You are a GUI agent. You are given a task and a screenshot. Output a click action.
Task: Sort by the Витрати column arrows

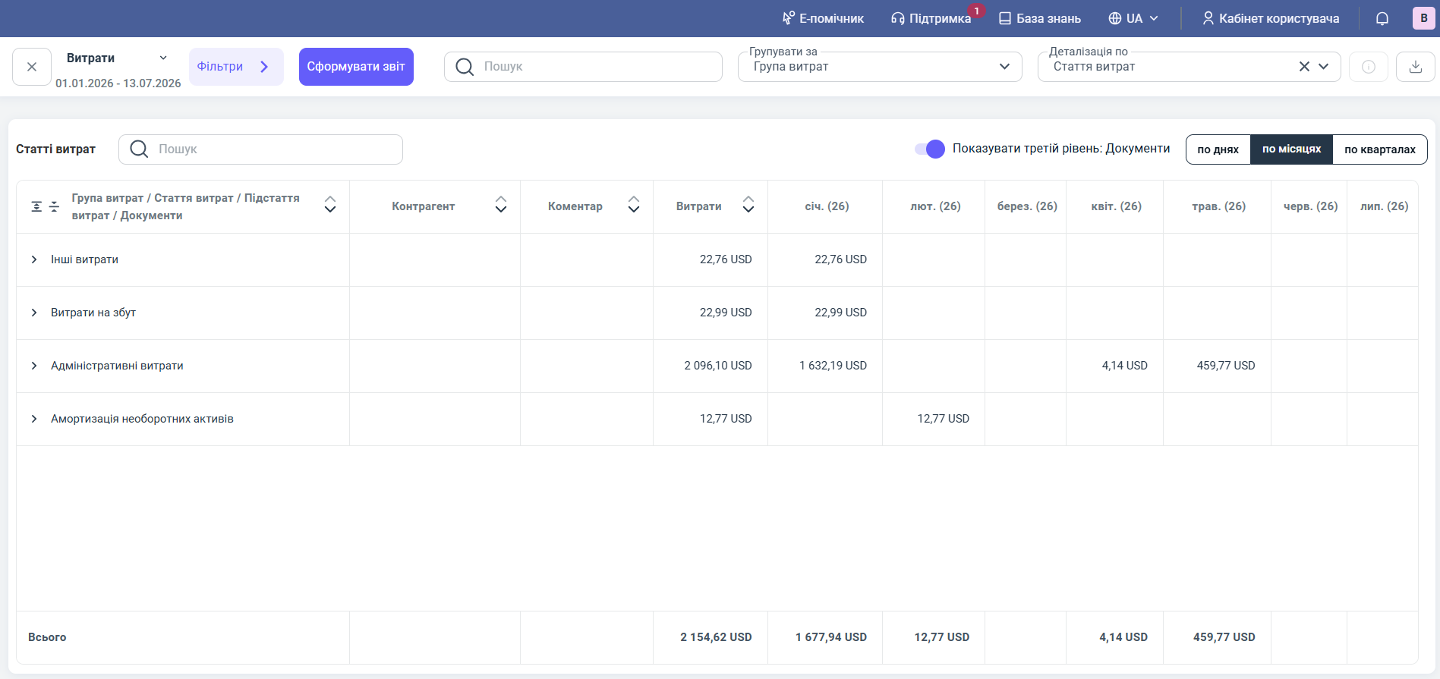pyautogui.click(x=748, y=205)
